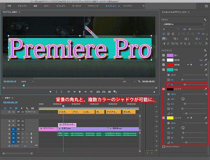Image resolution: width=210 pixels, height=160 pixels.
Task: Open the 空港で sequence panel menu
Action: tap(13, 98)
